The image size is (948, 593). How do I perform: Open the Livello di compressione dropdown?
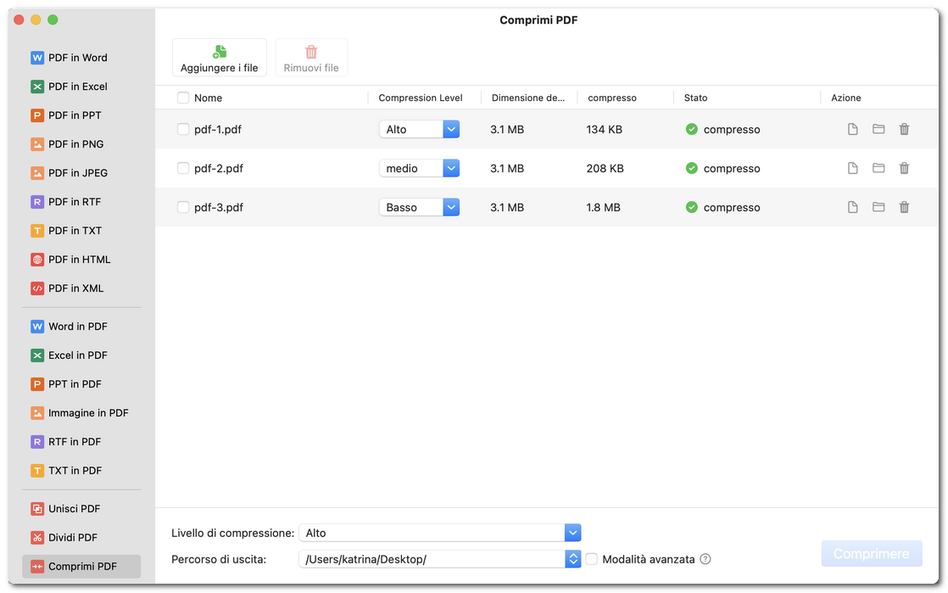click(x=572, y=532)
